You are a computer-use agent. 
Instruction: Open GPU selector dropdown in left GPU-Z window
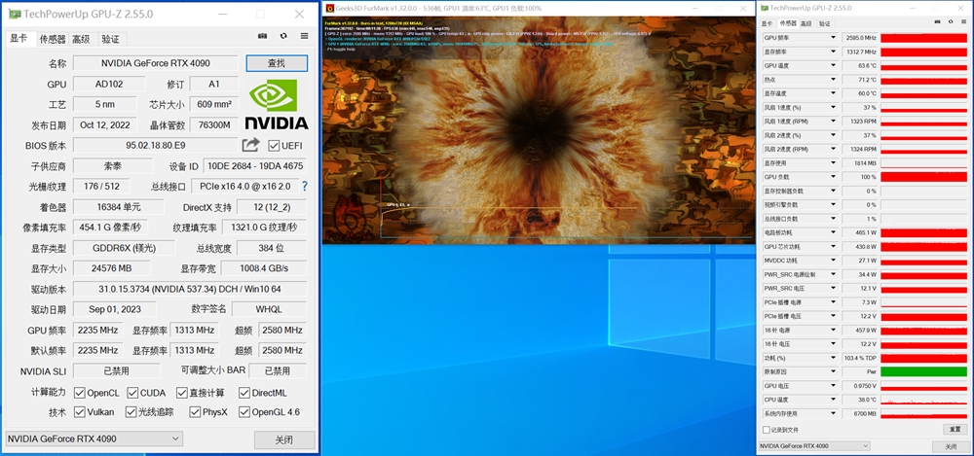(94, 438)
